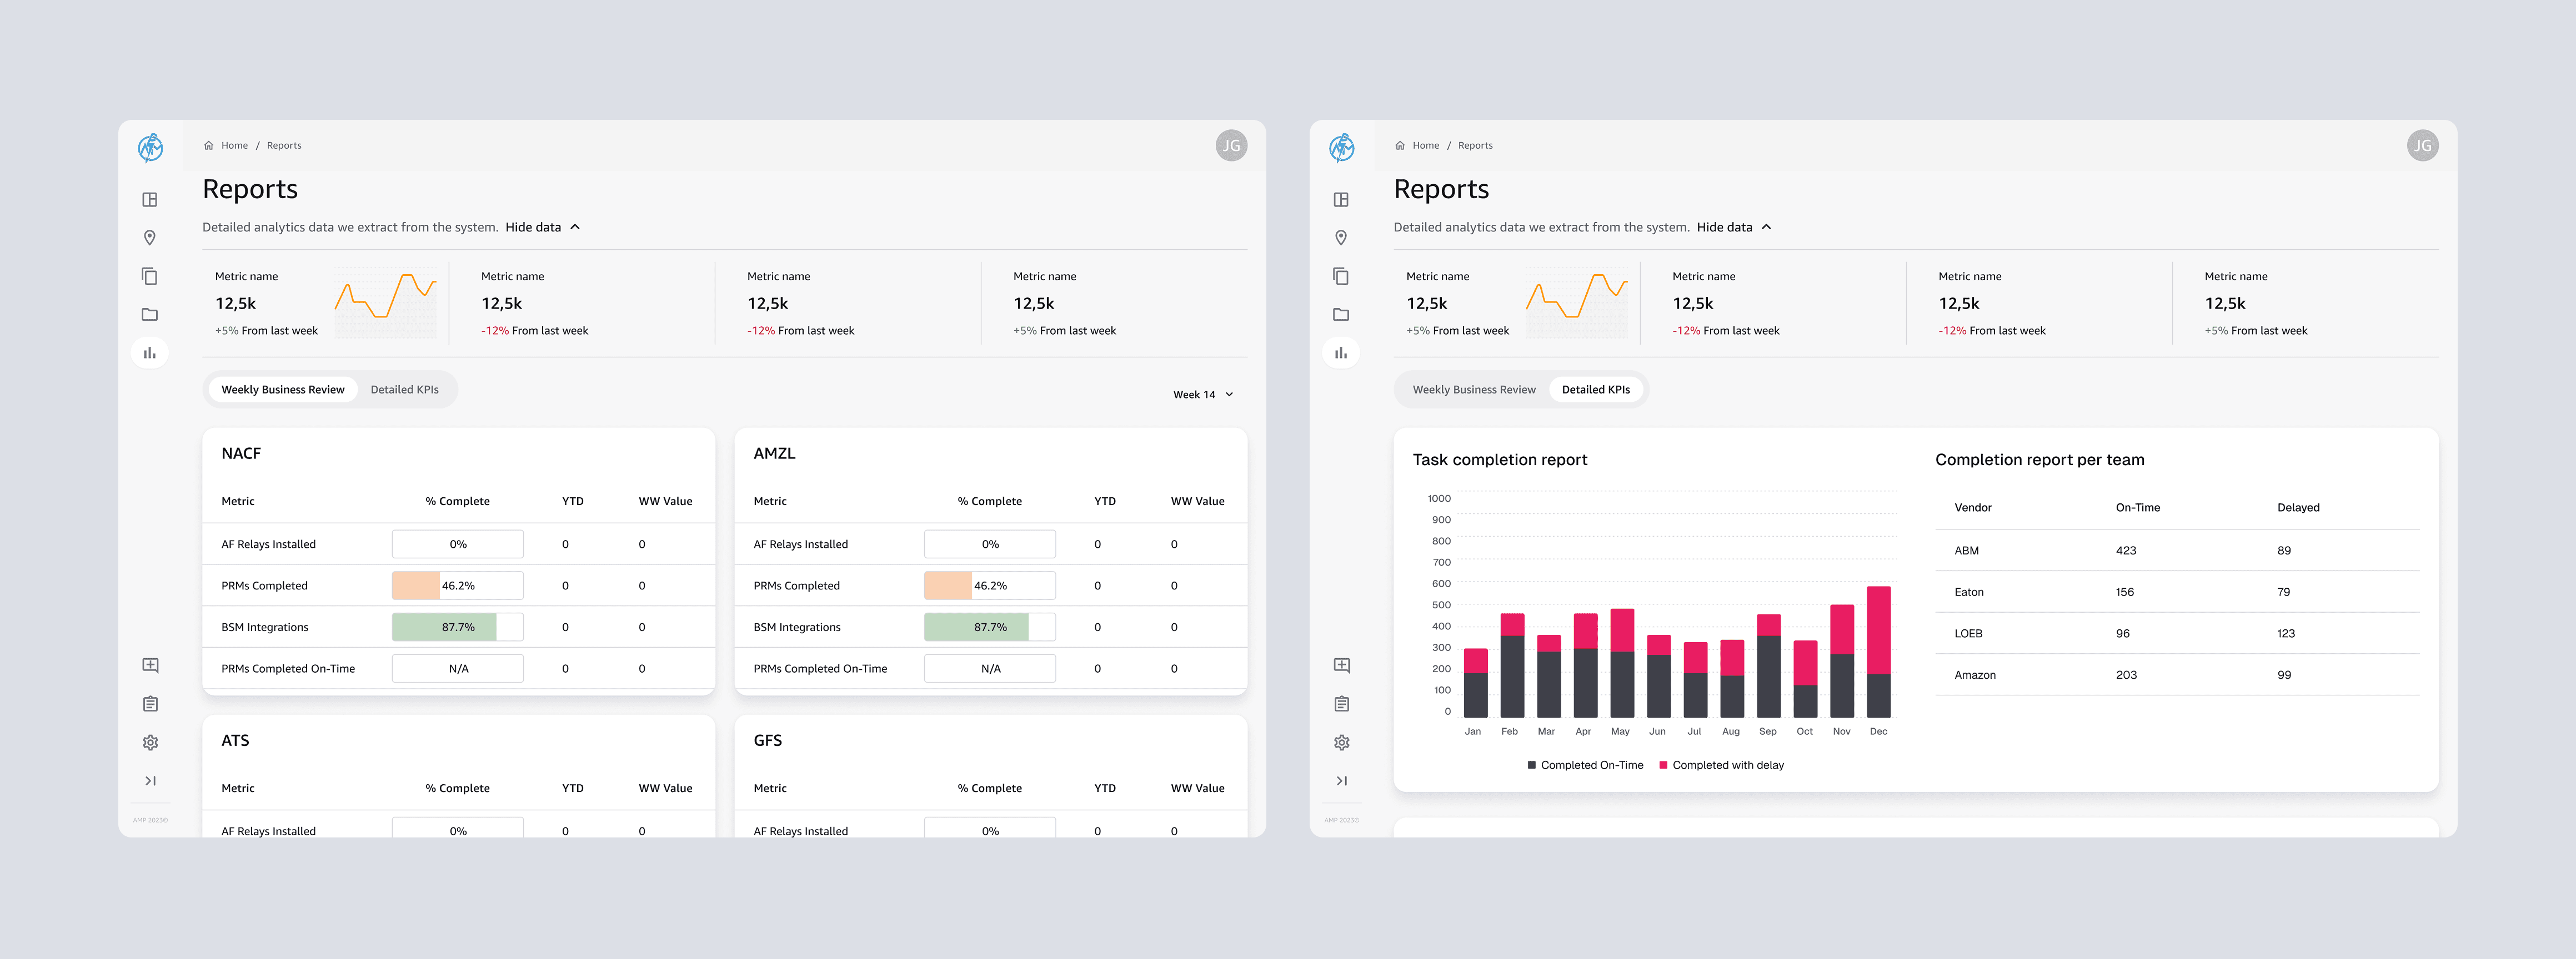Image resolution: width=2576 pixels, height=959 pixels.
Task: Click the Dec bar in Task completion chart
Action: coord(1878,652)
